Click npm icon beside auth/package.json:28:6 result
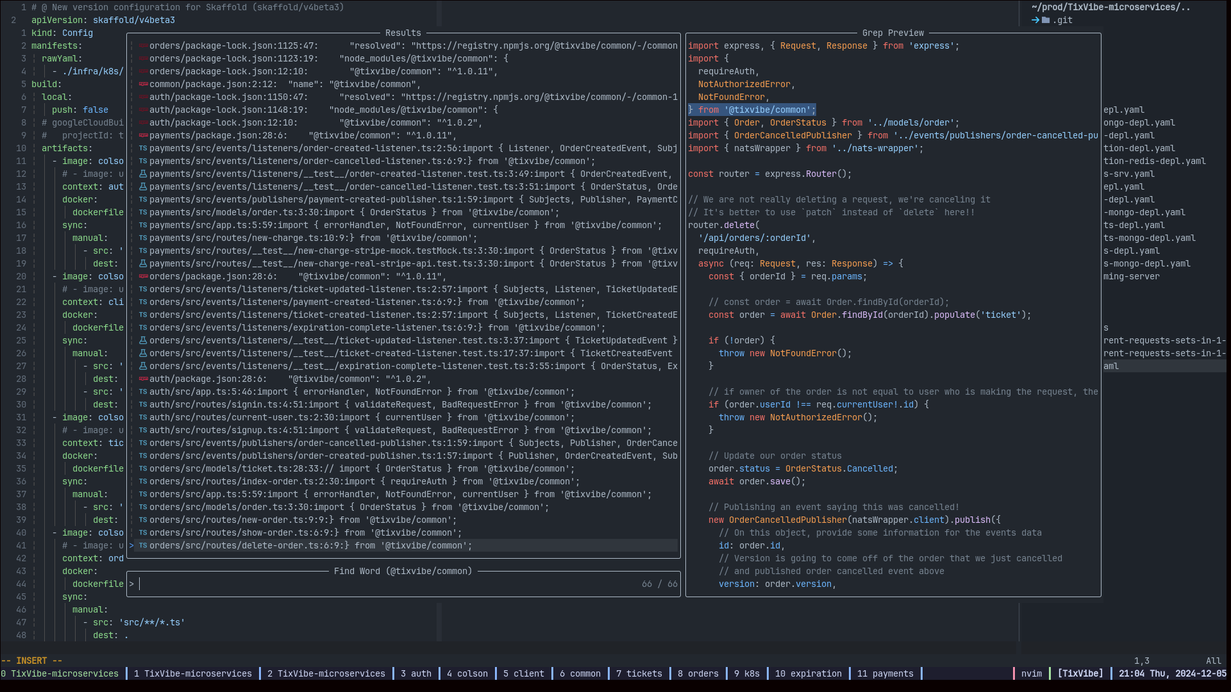This screenshot has width=1231, height=692. (x=144, y=379)
